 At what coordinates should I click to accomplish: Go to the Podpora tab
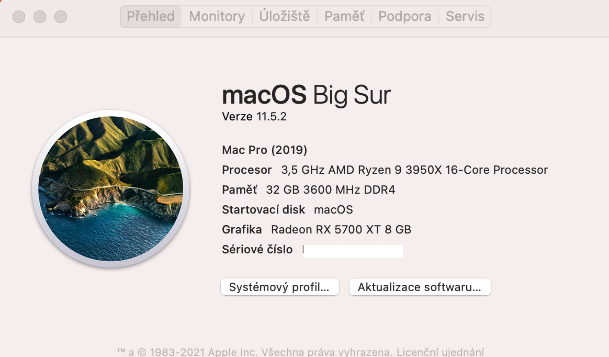pyautogui.click(x=404, y=17)
